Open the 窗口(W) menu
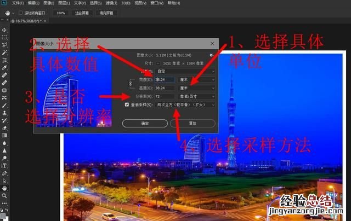 point(157,3)
